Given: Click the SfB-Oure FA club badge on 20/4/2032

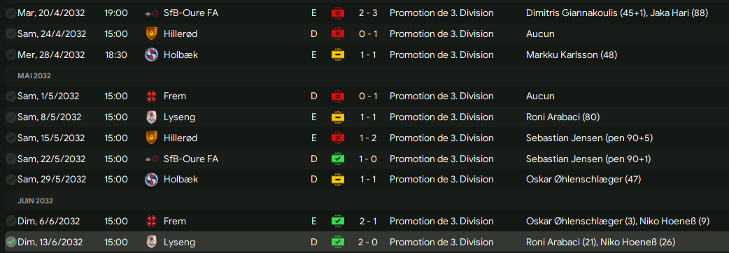Looking at the screenshot, I should pos(152,13).
